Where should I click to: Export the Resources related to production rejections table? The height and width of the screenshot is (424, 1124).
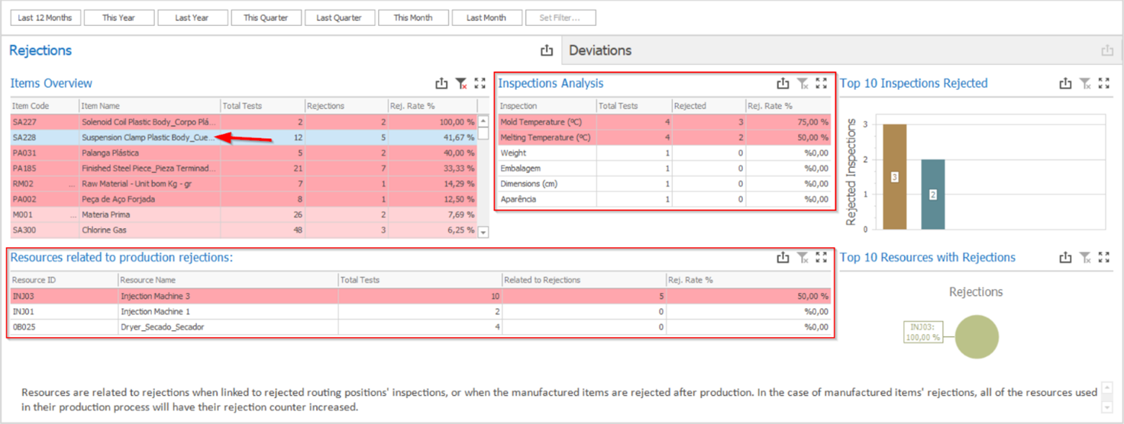[x=783, y=258]
